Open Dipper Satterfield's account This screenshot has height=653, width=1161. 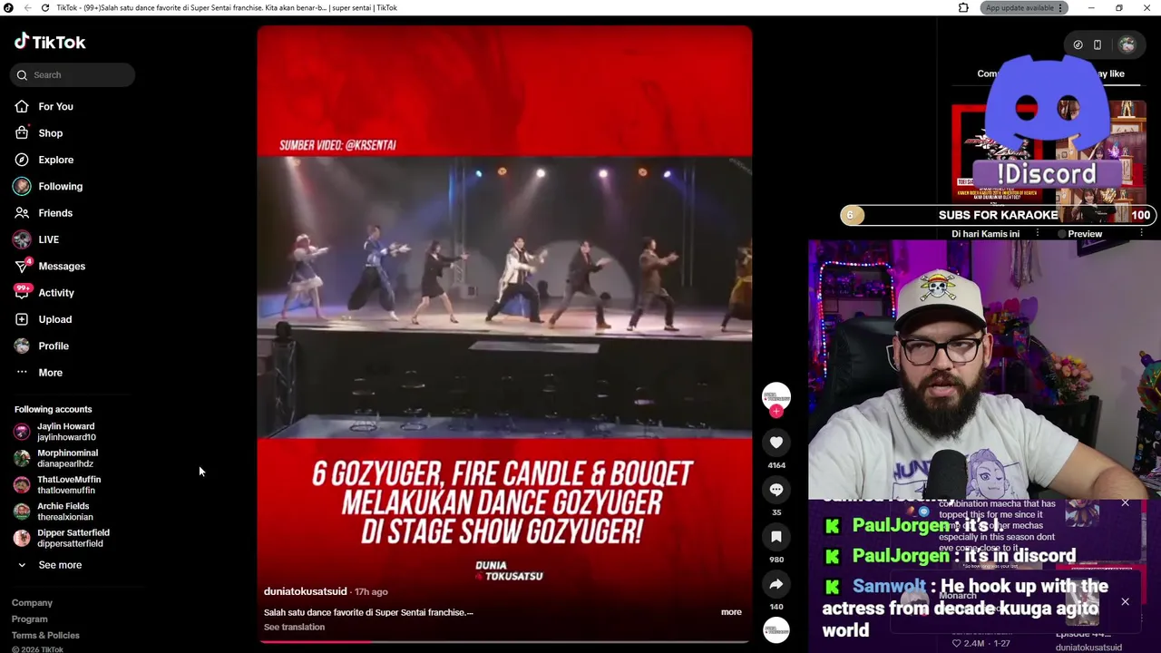click(x=73, y=538)
